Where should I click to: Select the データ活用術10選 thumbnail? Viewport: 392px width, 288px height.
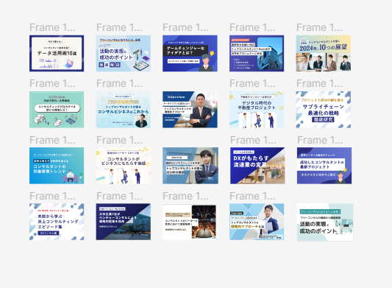pyautogui.click(x=57, y=53)
